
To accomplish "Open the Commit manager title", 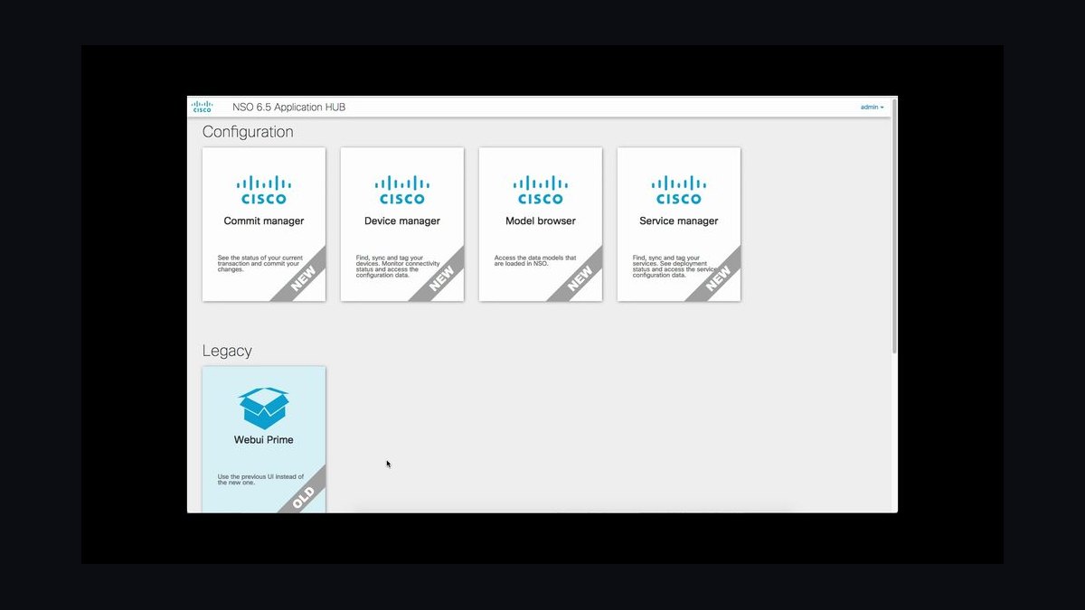I will (x=264, y=221).
